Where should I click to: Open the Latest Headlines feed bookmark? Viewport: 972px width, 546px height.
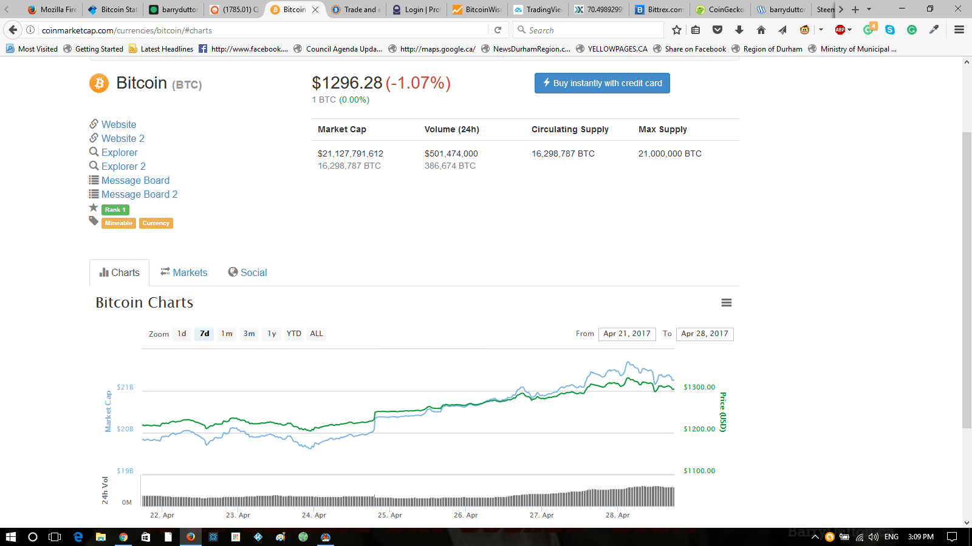(161, 49)
